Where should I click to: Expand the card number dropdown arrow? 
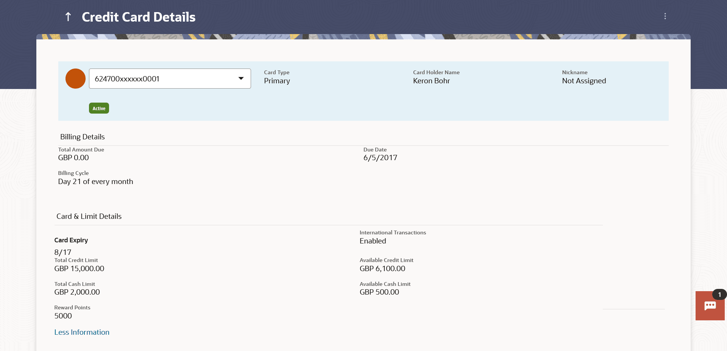(x=241, y=78)
